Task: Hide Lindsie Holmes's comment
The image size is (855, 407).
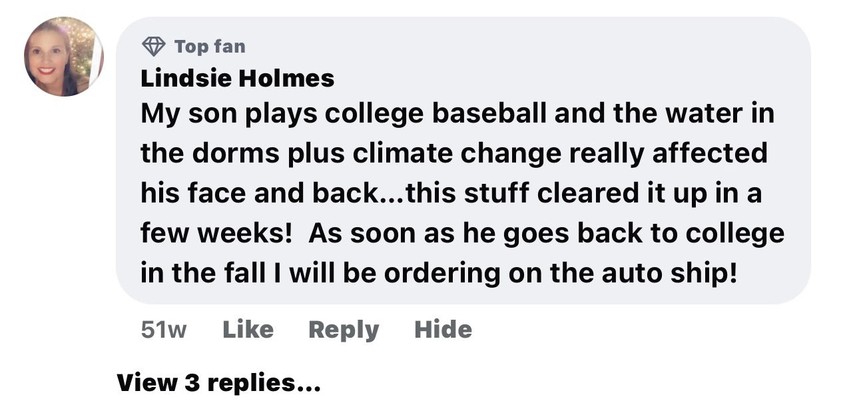Action: click(x=443, y=330)
